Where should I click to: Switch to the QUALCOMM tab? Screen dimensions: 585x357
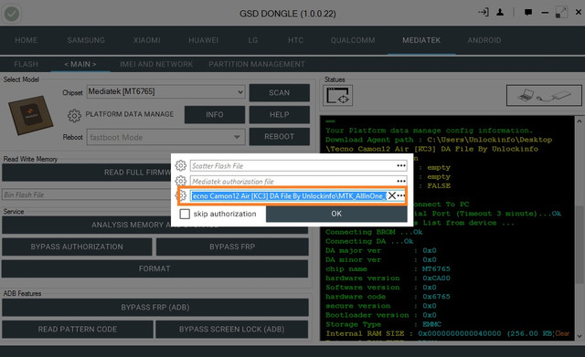[353, 40]
